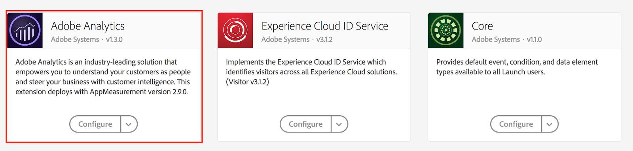Click the Adobe Systems v3.1.2 version text

(x=297, y=39)
